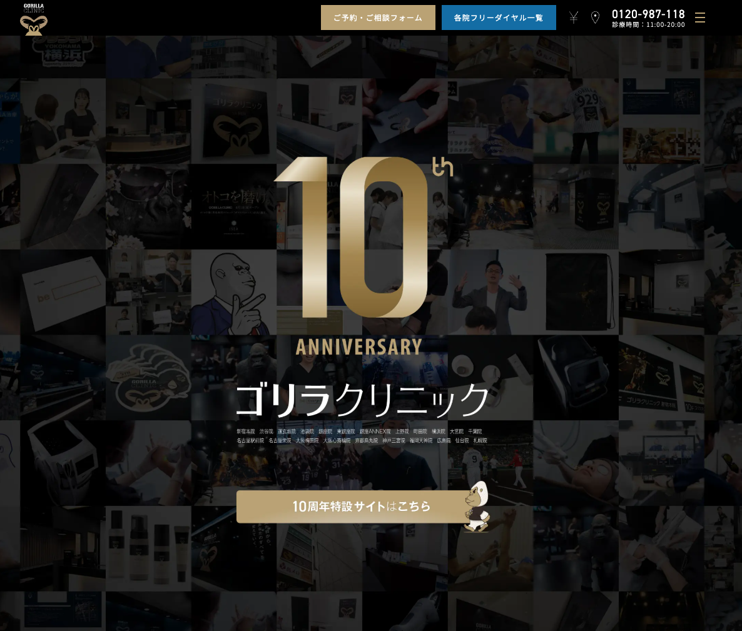Screen dimensions: 742x631
Task: Open the map pin clinic locations icon
Action: point(596,18)
